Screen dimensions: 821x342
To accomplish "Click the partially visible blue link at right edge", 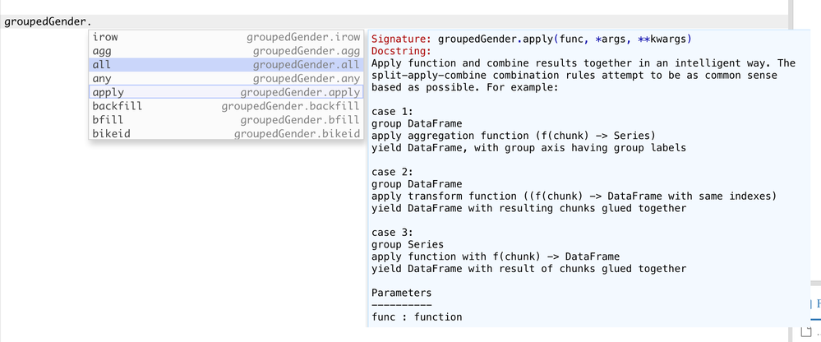I will pyautogui.click(x=817, y=303).
